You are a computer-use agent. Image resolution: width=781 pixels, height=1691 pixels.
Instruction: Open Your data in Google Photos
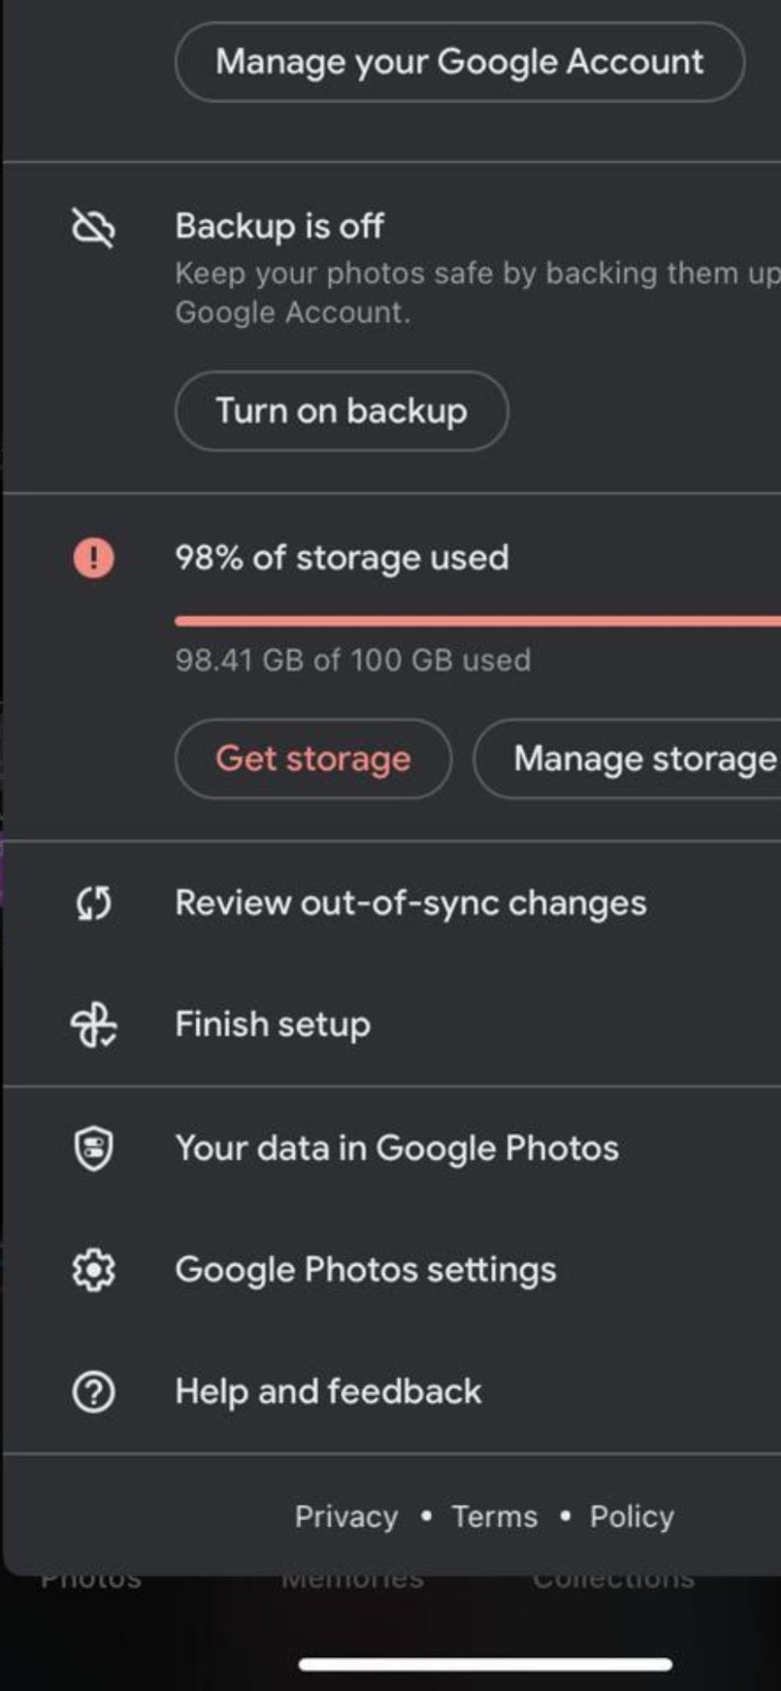pyautogui.click(x=396, y=1148)
